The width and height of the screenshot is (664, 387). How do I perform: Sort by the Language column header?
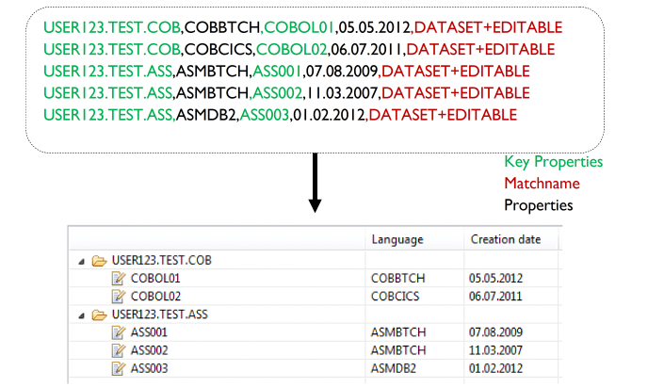click(397, 239)
